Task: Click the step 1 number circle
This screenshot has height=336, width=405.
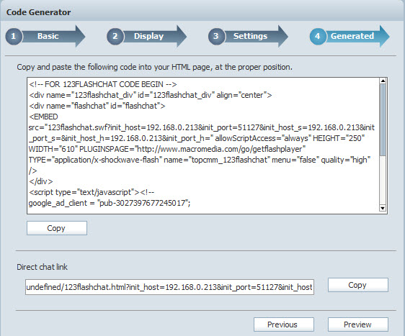Action: pos(13,36)
